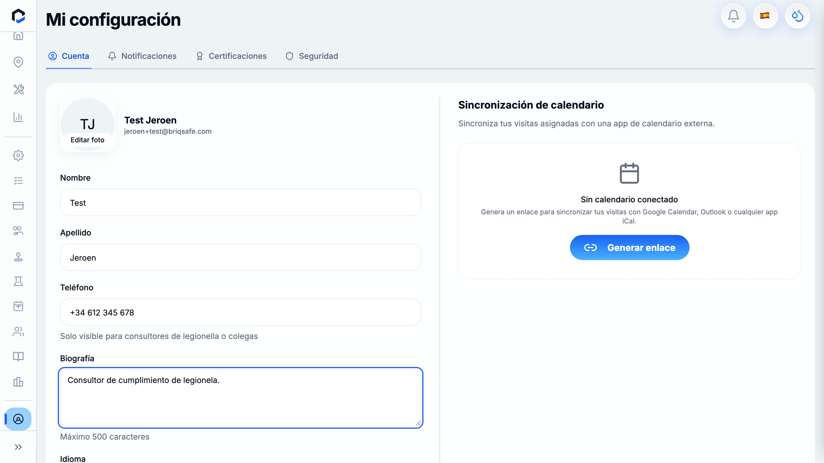
Task: Open the lab flask sidebar icon
Action: point(18,281)
